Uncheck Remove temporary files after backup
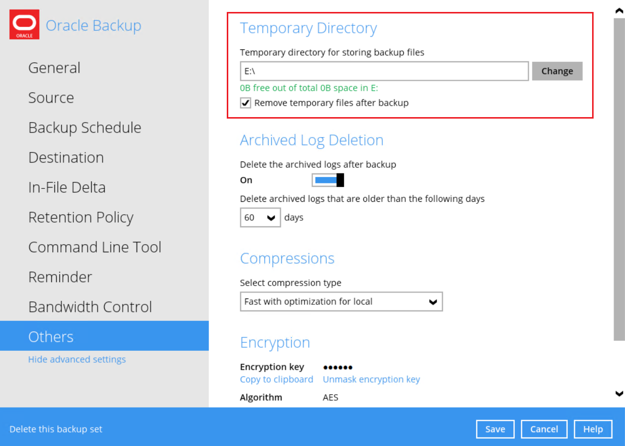The image size is (625, 446). (246, 103)
